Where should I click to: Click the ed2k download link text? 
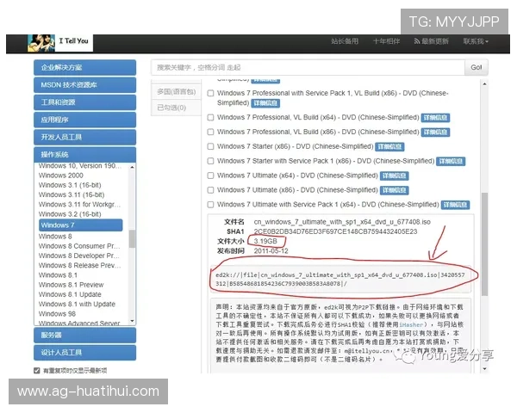(340, 280)
